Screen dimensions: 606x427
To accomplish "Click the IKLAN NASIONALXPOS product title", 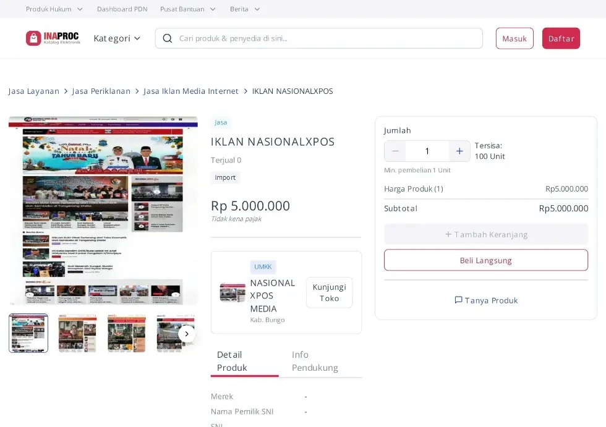I will (x=273, y=142).
